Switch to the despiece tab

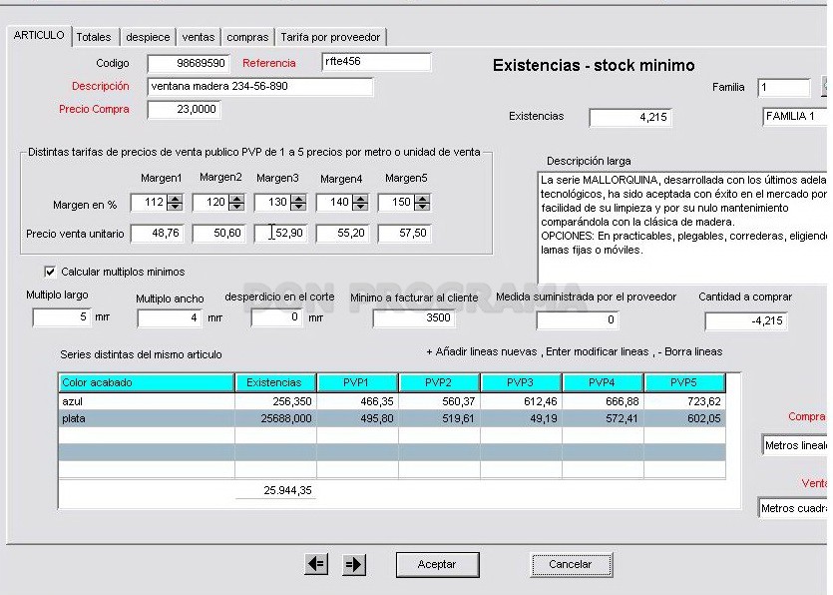point(148,37)
